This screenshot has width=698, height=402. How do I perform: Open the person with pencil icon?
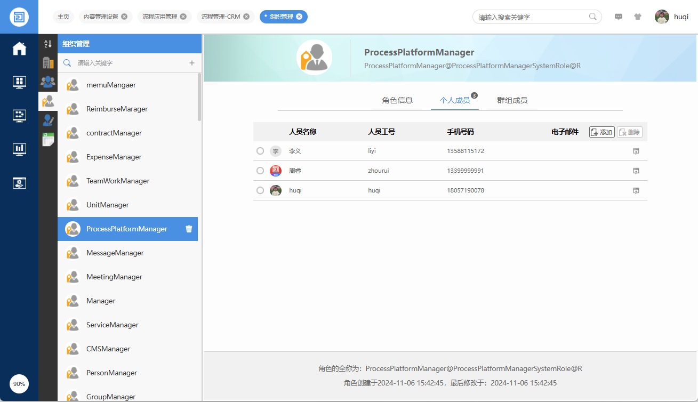48,120
